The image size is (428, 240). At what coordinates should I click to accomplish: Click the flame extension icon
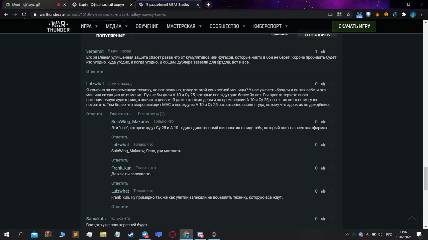coord(377,14)
